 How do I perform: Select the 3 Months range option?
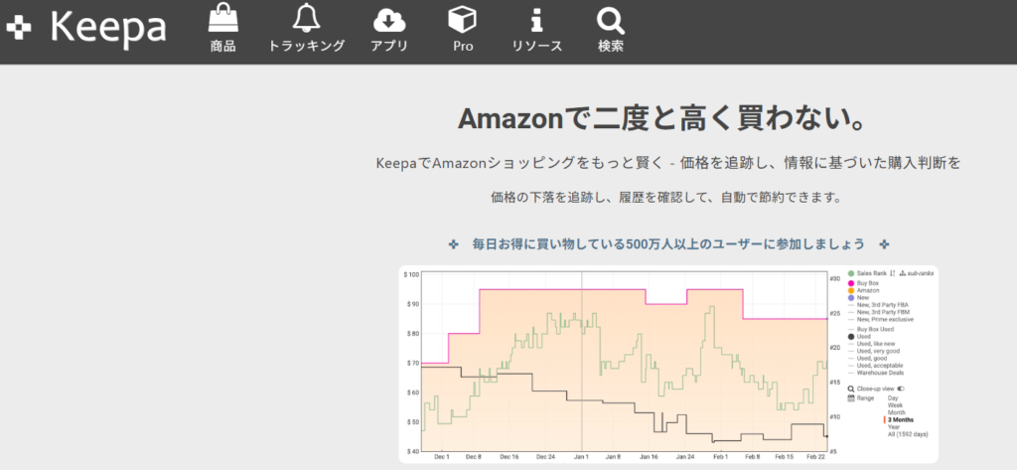tap(900, 420)
